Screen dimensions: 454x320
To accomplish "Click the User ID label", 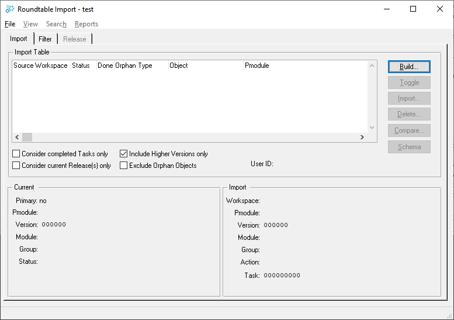I will [x=262, y=164].
